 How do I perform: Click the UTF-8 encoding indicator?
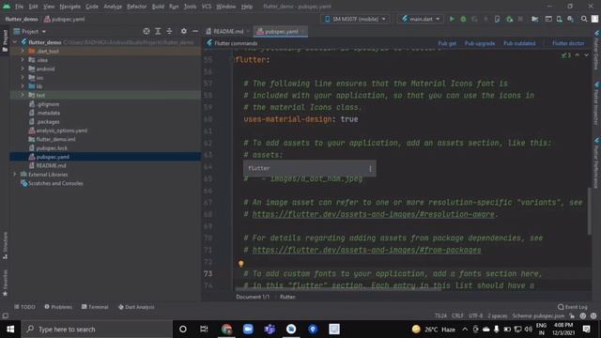coord(476,315)
